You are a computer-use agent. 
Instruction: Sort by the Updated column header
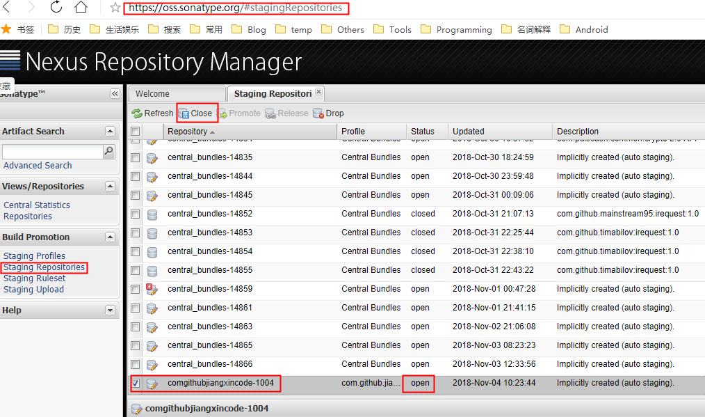(500, 132)
